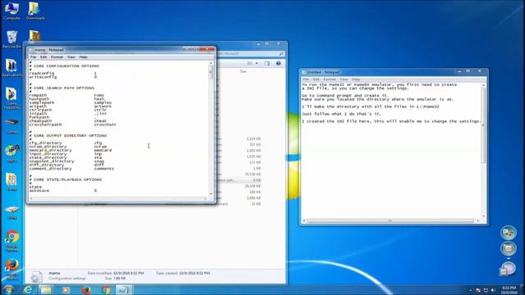Viewport: 525px width, 295px height.
Task: Open Edit menu in mame Notepad
Action: pyautogui.click(x=43, y=57)
